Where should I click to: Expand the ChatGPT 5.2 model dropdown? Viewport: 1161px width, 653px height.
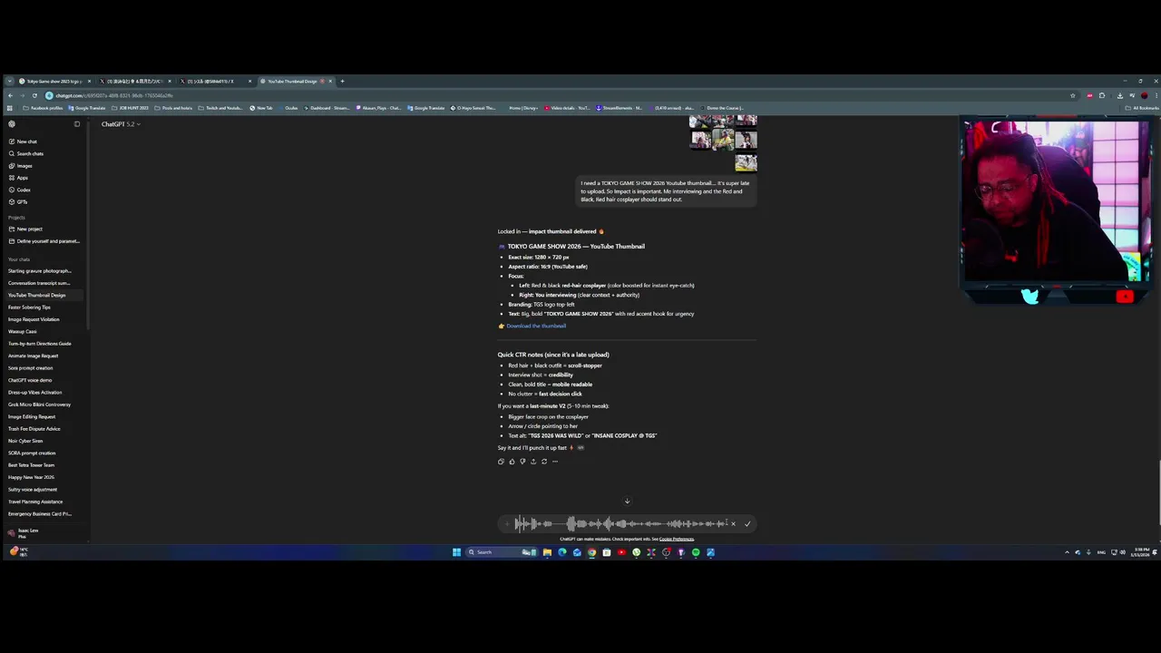[x=120, y=124]
